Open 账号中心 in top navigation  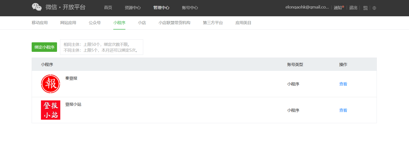[x=190, y=8]
